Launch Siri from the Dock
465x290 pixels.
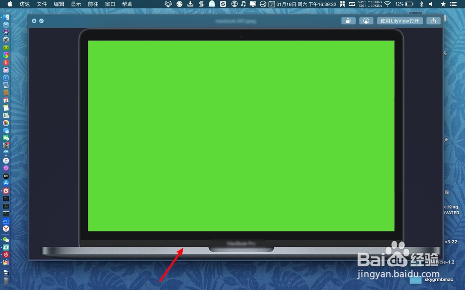tap(6, 32)
